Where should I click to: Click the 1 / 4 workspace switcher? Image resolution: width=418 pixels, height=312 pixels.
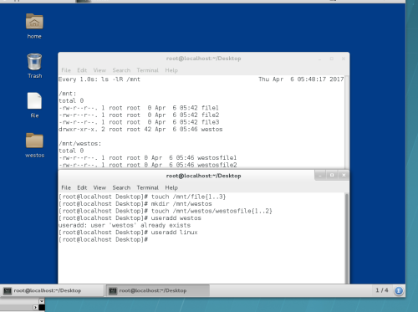[382, 290]
